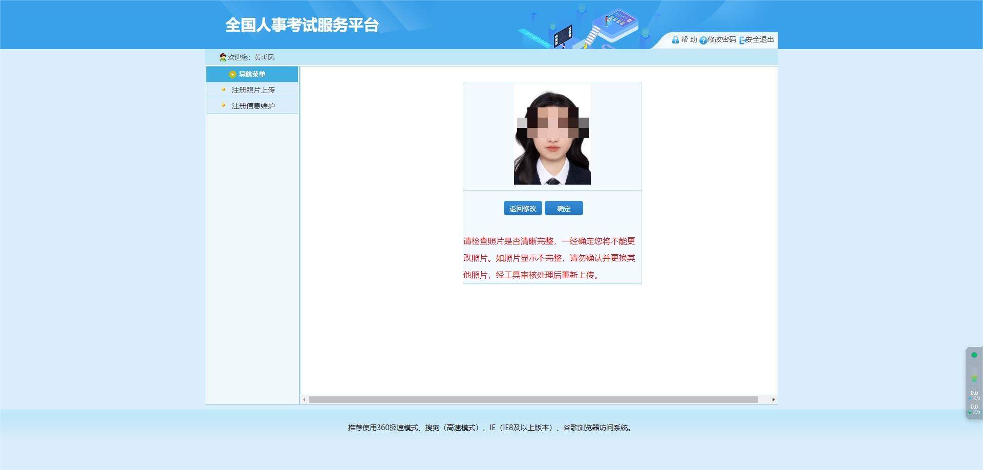Collapse the 导航菜单 header
This screenshot has width=983, height=470.
[x=252, y=74]
